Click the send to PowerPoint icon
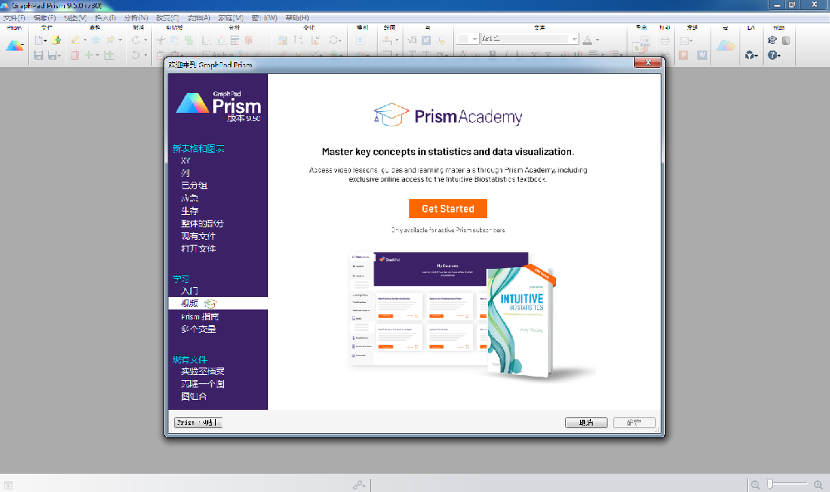Image resolution: width=830 pixels, height=492 pixels. pos(684,55)
